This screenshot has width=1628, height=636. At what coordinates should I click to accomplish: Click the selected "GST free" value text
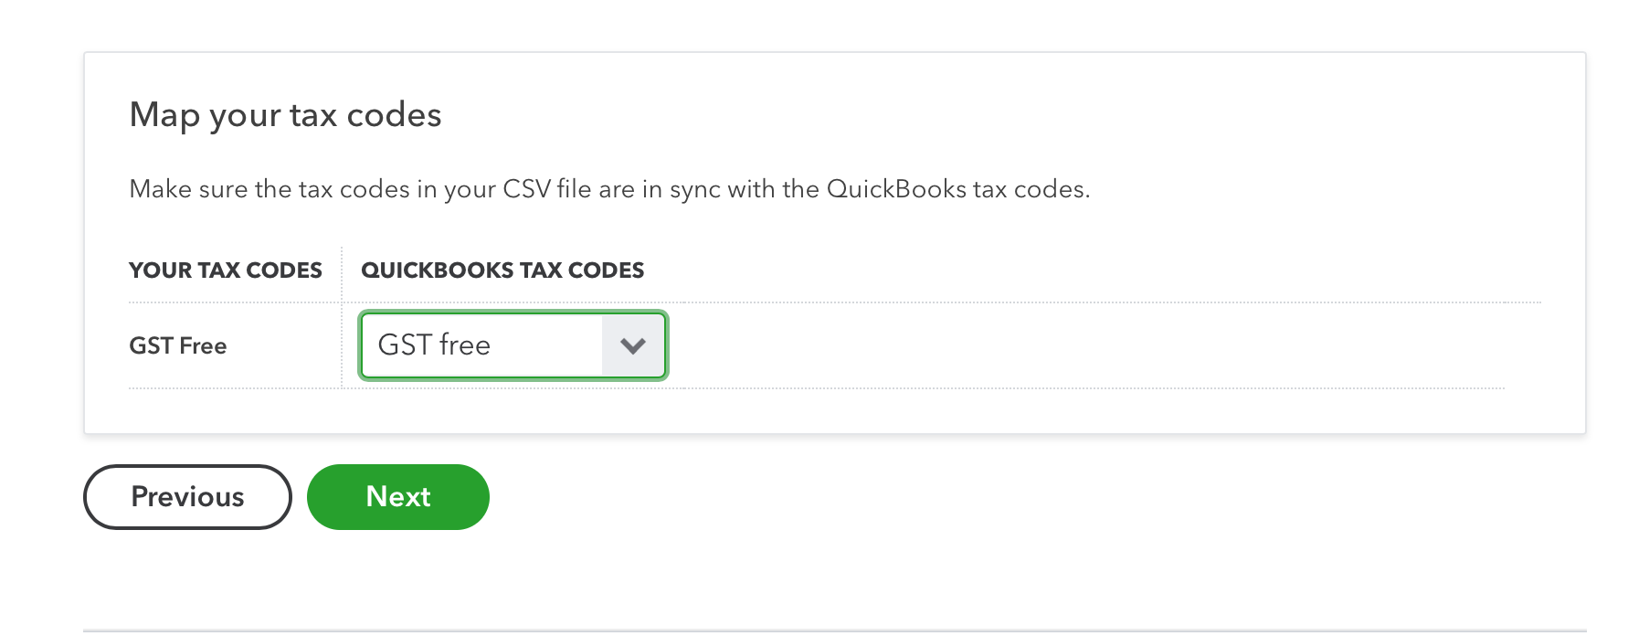[434, 344]
